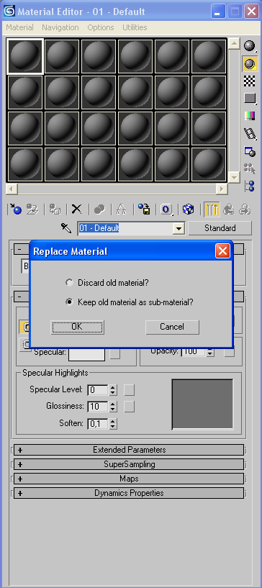Click the Specular Level map button
The width and height of the screenshot is (262, 588).
click(x=130, y=390)
